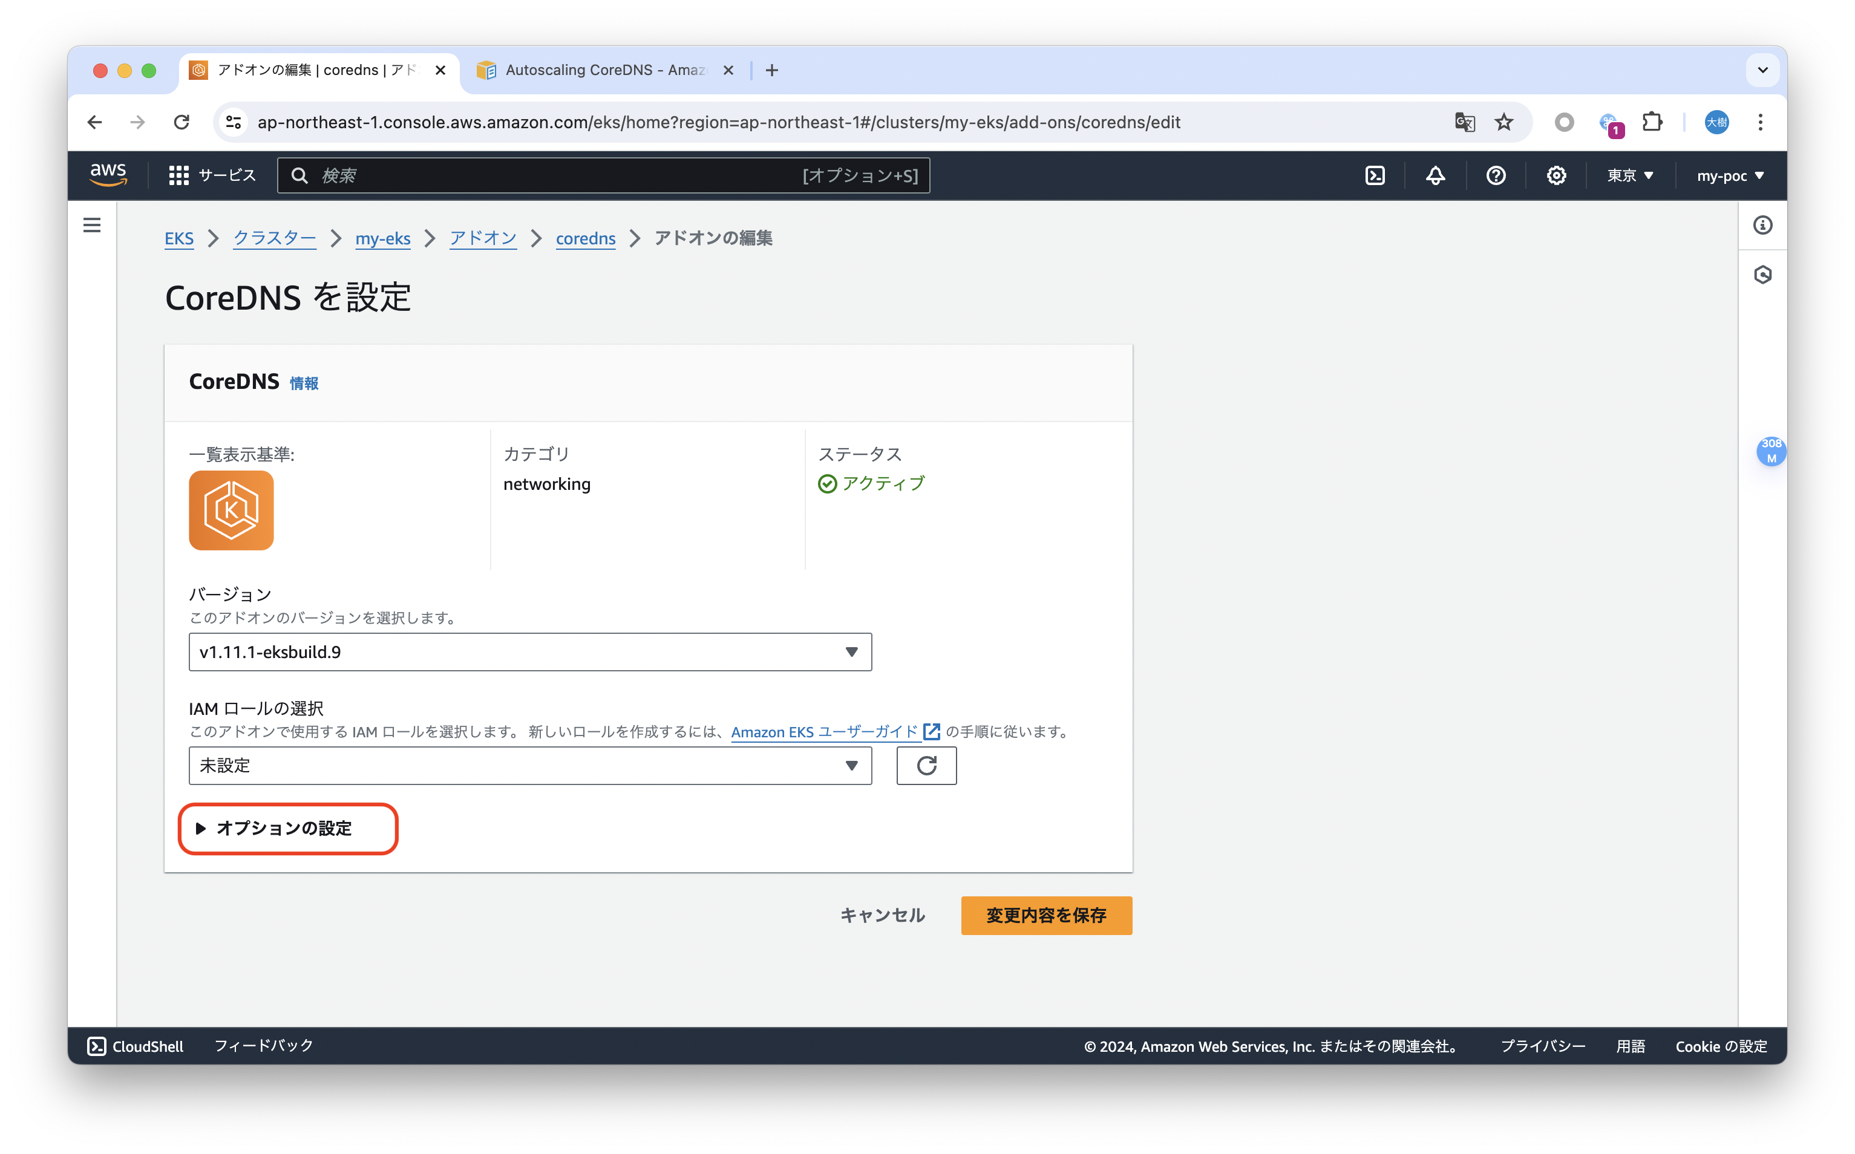Viewport: 1855px width, 1154px height.
Task: Open the help question mark icon
Action: coord(1496,175)
